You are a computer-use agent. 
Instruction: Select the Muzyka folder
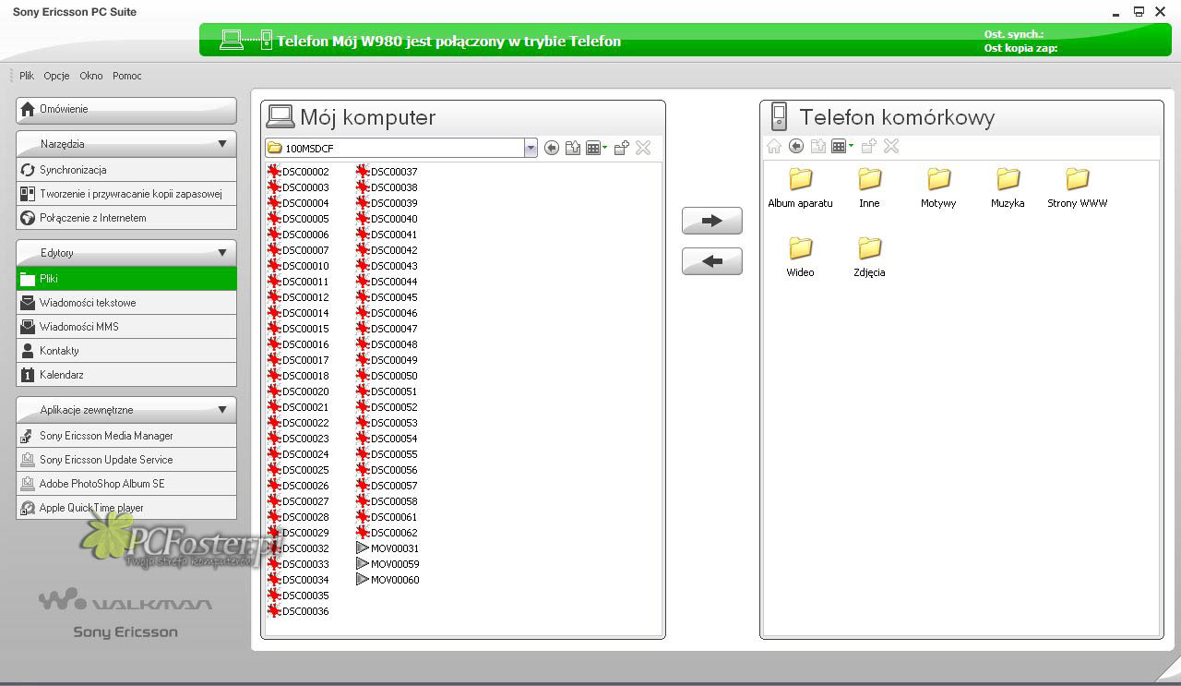(1008, 187)
